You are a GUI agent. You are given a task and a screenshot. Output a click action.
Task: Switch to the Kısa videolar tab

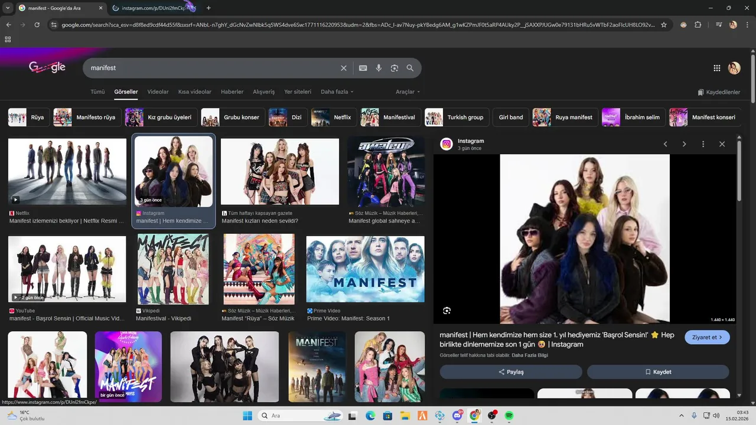click(x=195, y=91)
